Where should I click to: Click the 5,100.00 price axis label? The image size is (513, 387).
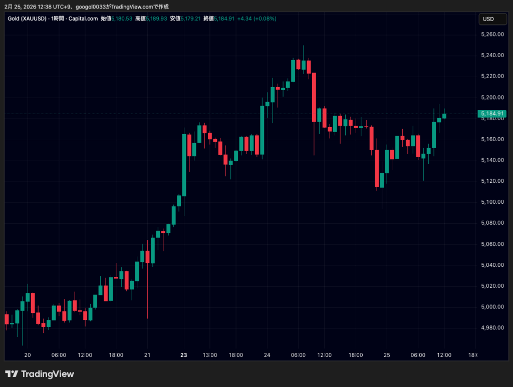click(x=491, y=202)
